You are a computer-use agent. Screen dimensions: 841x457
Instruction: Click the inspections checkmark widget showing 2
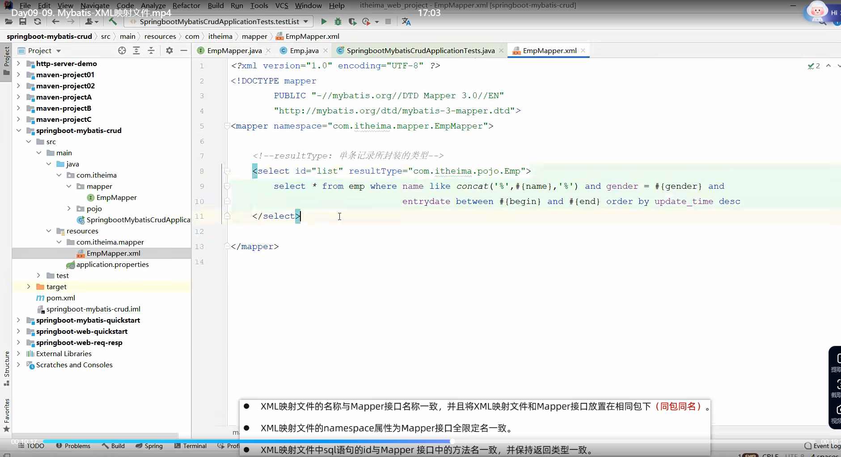[814, 66]
